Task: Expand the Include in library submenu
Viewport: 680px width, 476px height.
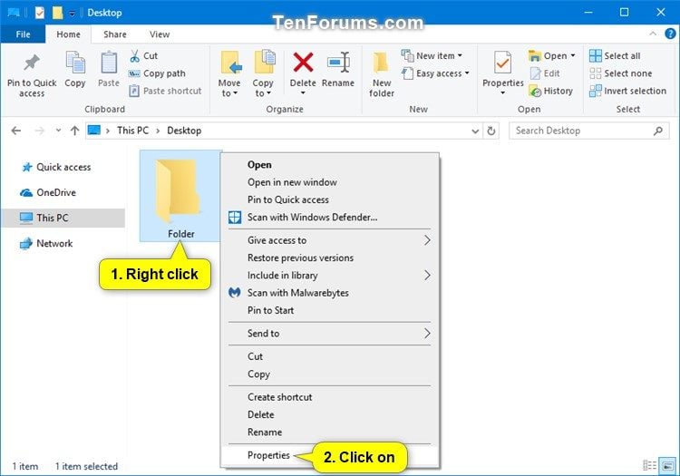Action: [330, 276]
